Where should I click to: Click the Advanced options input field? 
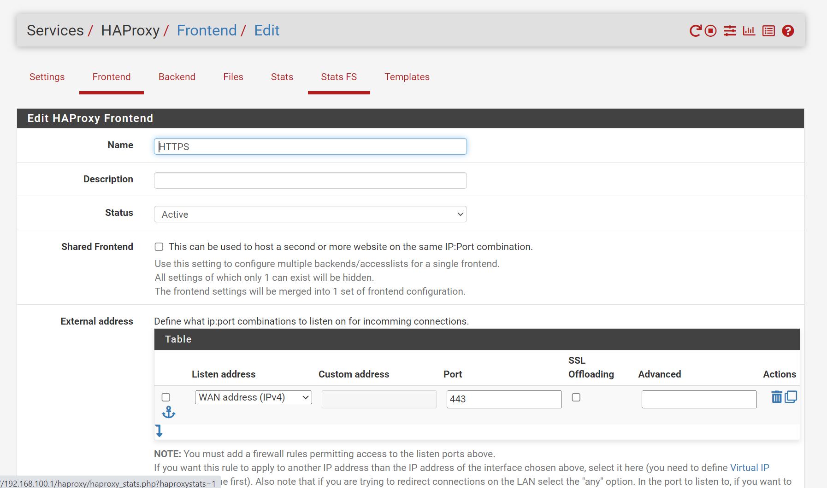[699, 399]
